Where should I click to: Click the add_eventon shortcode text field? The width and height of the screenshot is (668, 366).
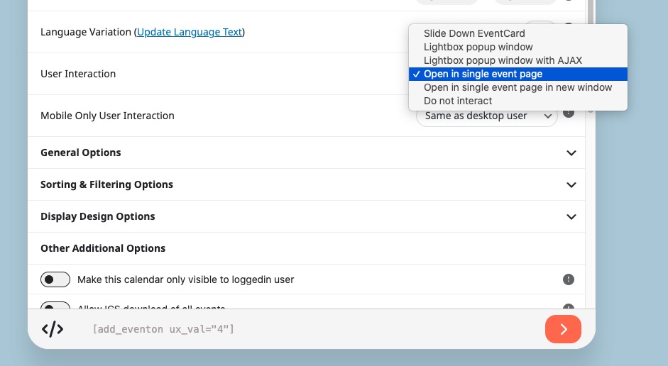click(163, 329)
